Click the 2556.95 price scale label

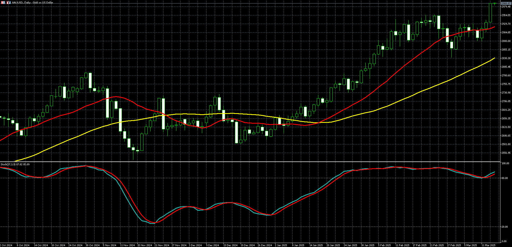[x=506, y=153]
